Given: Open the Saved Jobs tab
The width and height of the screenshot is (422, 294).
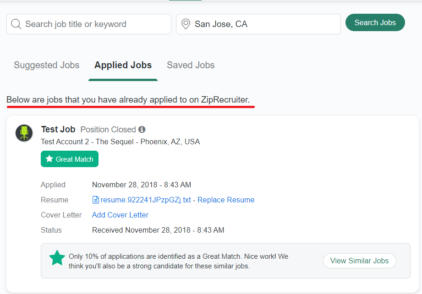Looking at the screenshot, I should (191, 65).
